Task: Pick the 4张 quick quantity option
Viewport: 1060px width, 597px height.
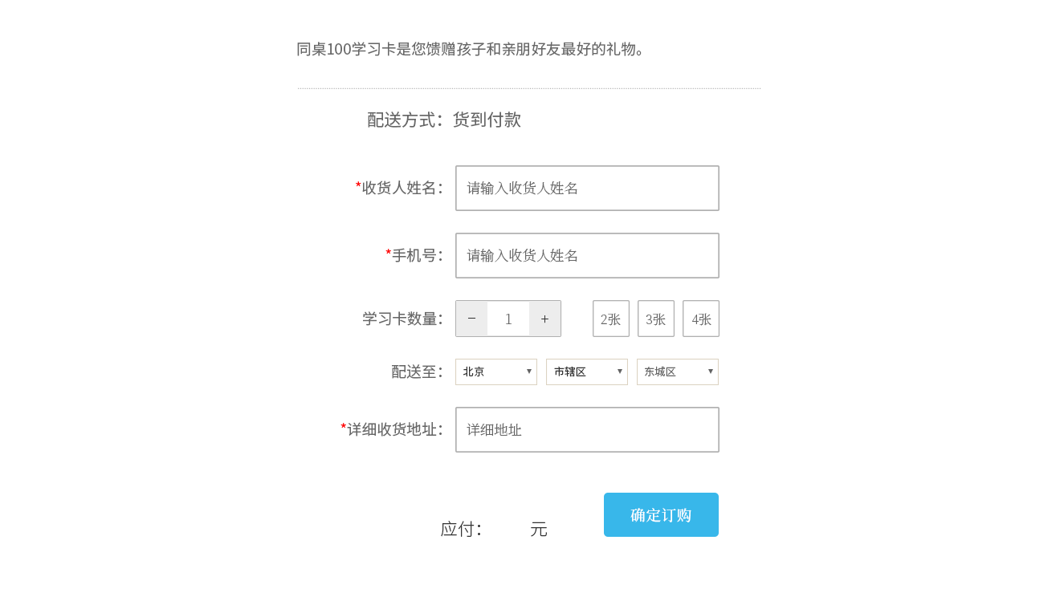Action: [700, 319]
